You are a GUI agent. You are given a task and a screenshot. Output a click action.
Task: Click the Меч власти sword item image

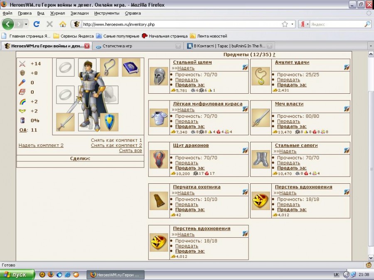(261, 118)
